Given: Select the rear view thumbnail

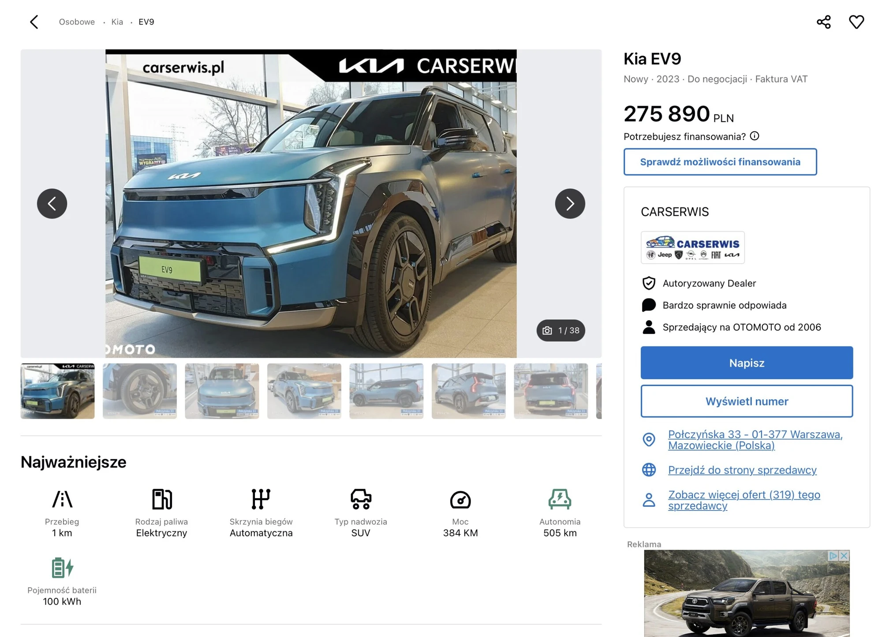Looking at the screenshot, I should click(x=550, y=391).
